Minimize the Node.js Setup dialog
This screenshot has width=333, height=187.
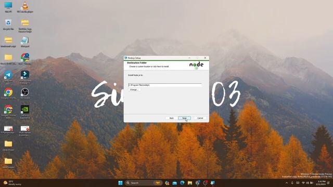point(189,58)
